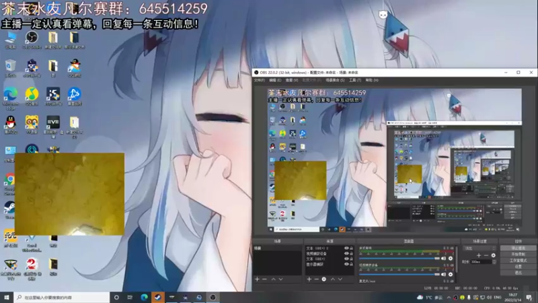Move the selected source down in the list
Image resolution: width=538 pixels, height=303 pixels.
point(340,279)
